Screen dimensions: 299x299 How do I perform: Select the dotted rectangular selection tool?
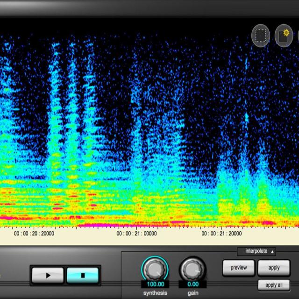(261, 36)
